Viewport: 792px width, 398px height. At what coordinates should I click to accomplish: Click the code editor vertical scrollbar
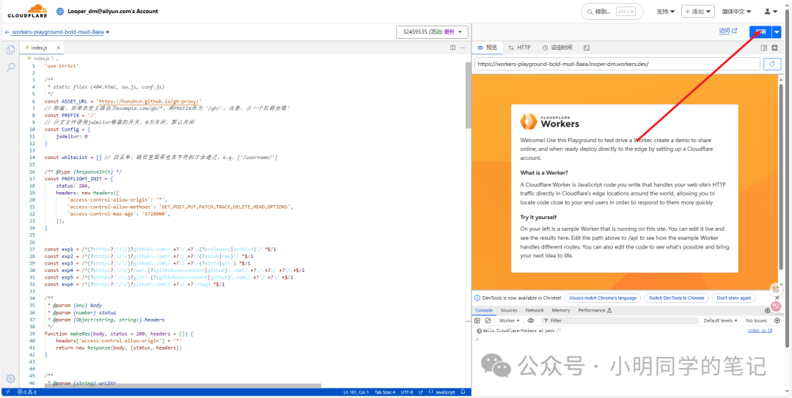(x=468, y=96)
